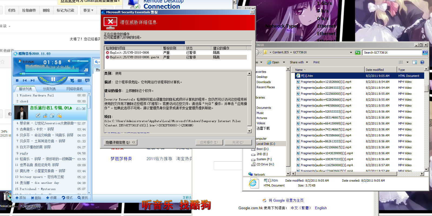Sort by Date modified column
This screenshot has height=216, width=432.
pos(380,70)
